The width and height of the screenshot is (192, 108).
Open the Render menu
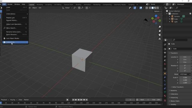tap(10, 4)
